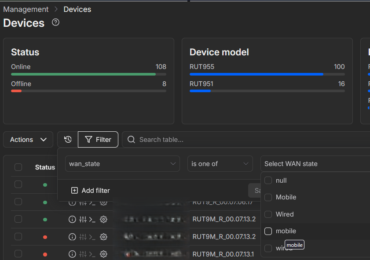
Task: Open sliders icon for online RUT9M_R_00.07.13.2 row
Action: [x=83, y=219]
